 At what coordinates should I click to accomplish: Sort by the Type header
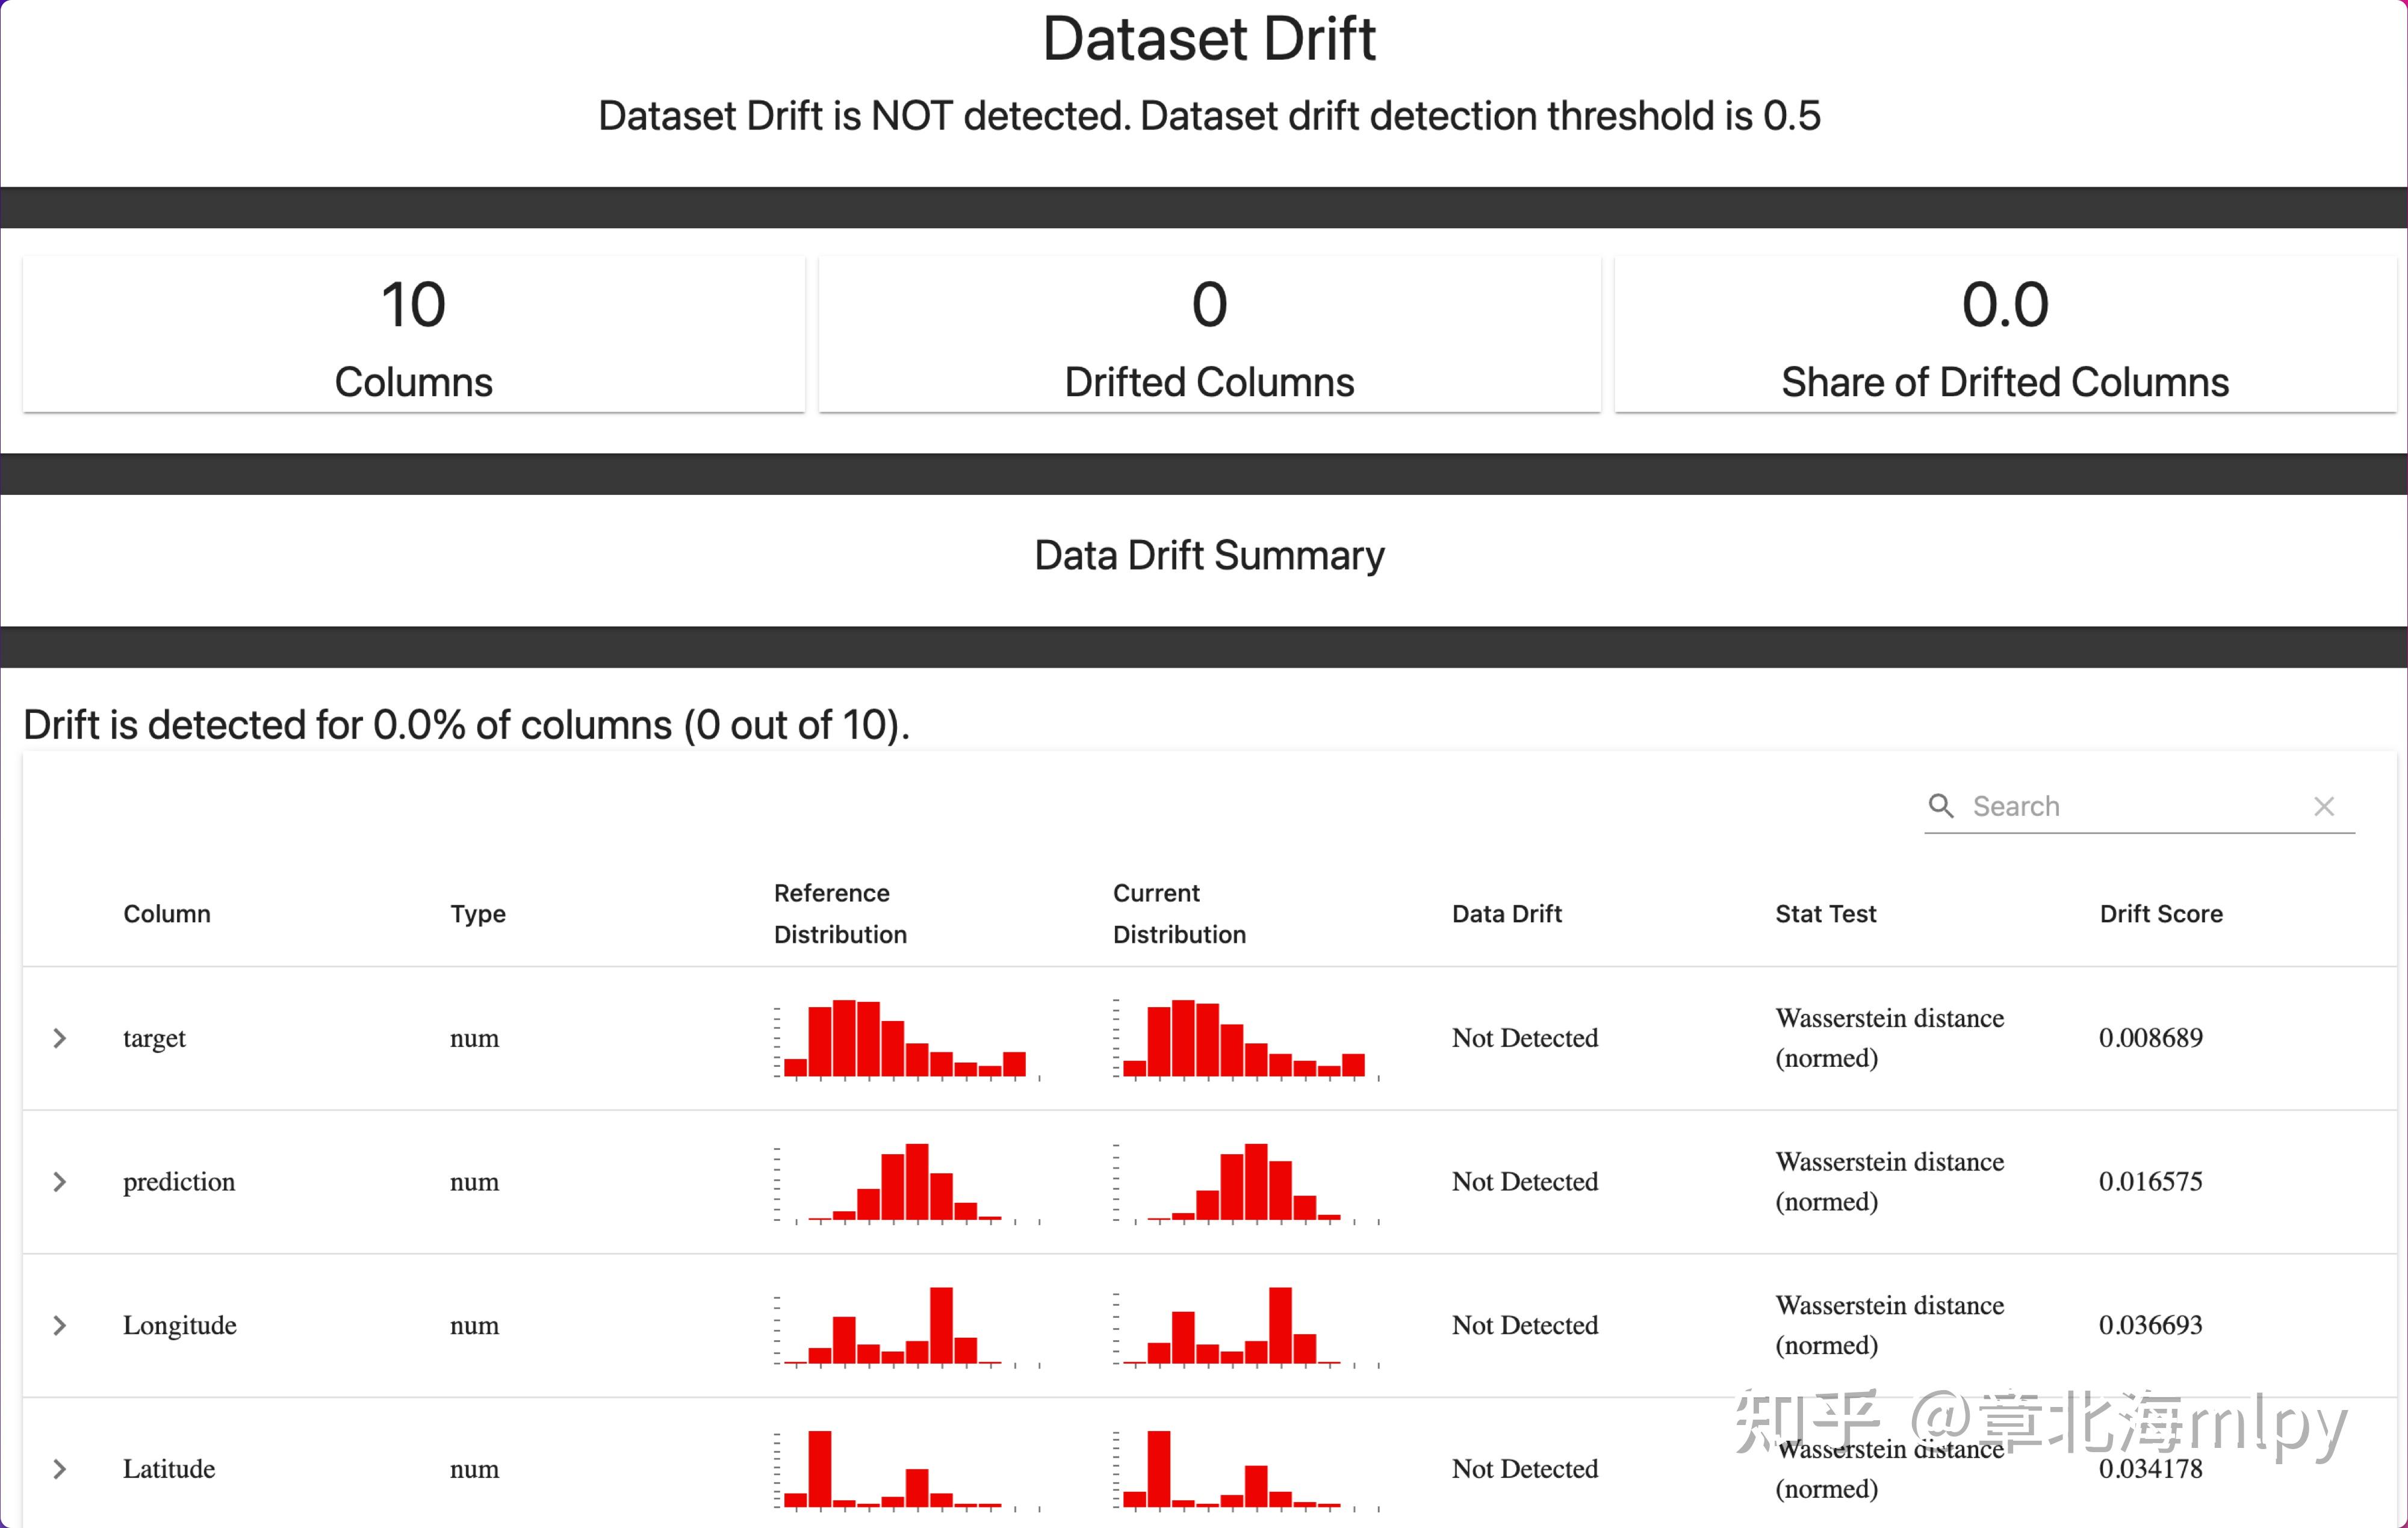[x=478, y=914]
